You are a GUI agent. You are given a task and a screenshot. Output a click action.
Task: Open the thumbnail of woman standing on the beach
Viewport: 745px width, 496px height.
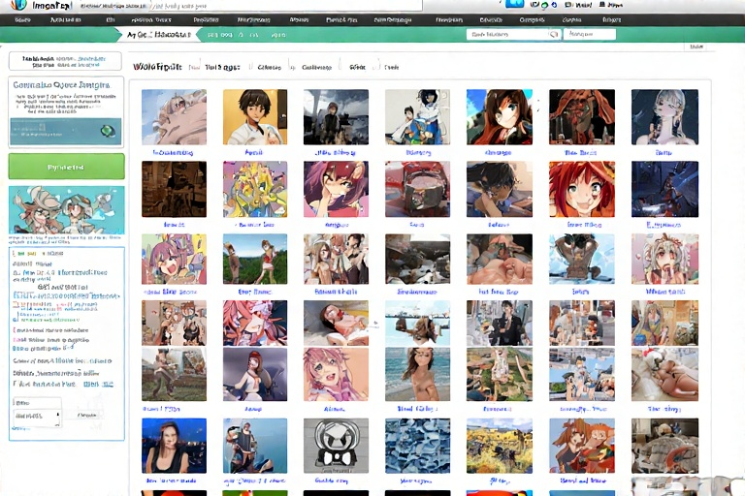[418, 374]
